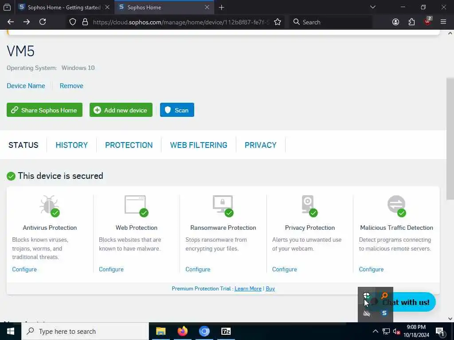Viewport: 454px width, 340px height.
Task: Bookmark this page with the star
Action: point(278,22)
